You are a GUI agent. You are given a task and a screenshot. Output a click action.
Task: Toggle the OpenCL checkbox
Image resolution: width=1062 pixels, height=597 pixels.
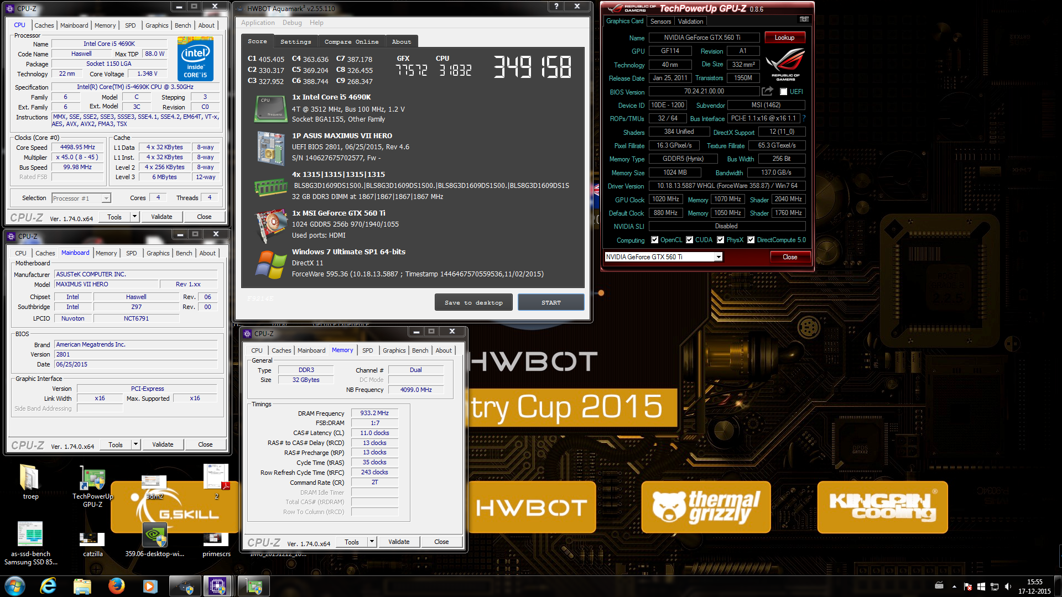click(x=654, y=240)
